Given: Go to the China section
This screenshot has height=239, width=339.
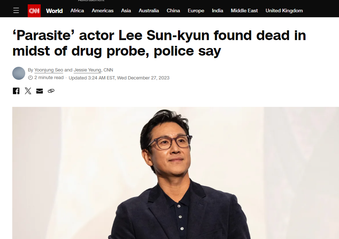Looking at the screenshot, I should 173,10.
